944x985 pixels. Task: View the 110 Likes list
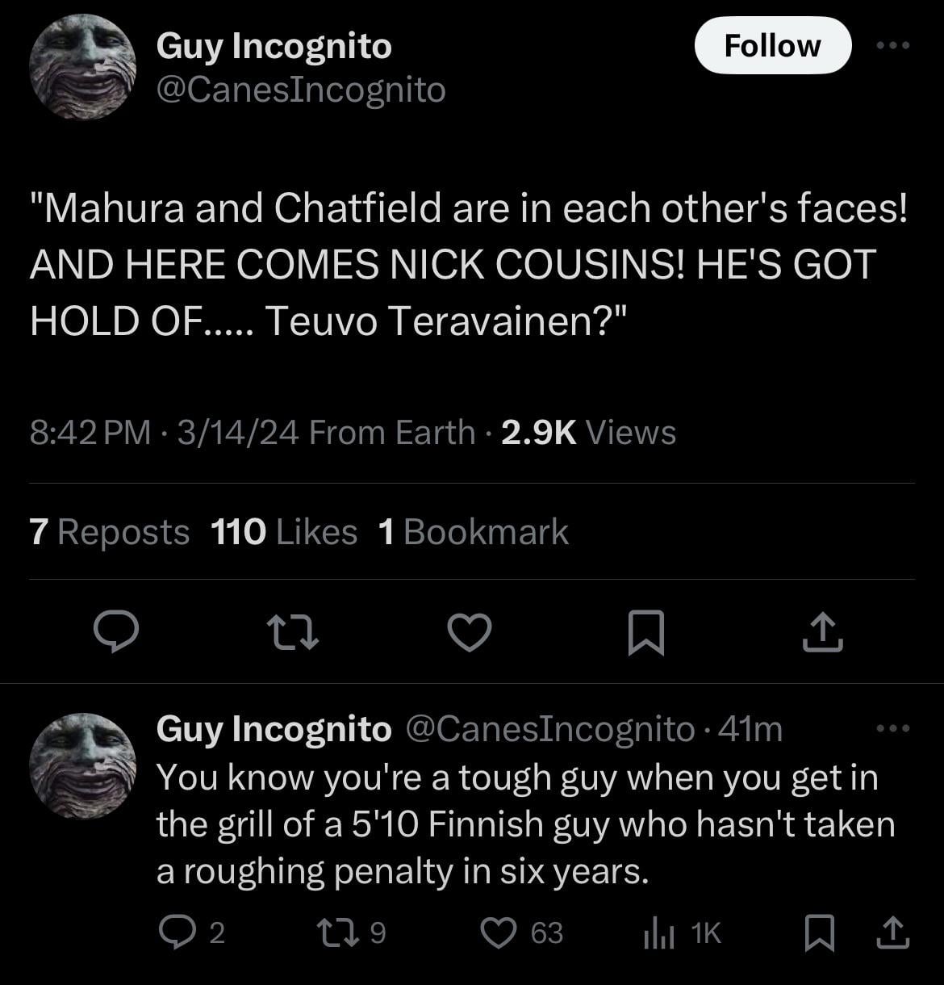pyautogui.click(x=283, y=532)
